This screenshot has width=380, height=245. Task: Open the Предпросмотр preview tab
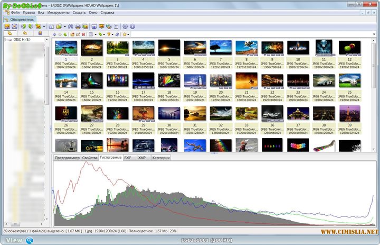tap(67, 158)
